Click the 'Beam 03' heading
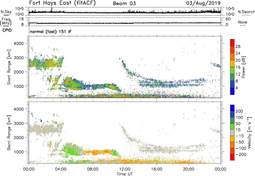This screenshot has width=255, height=176. click(124, 3)
